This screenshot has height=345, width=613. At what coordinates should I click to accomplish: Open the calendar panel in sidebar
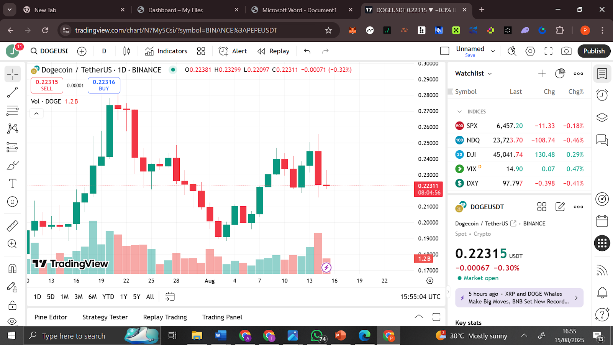602,221
